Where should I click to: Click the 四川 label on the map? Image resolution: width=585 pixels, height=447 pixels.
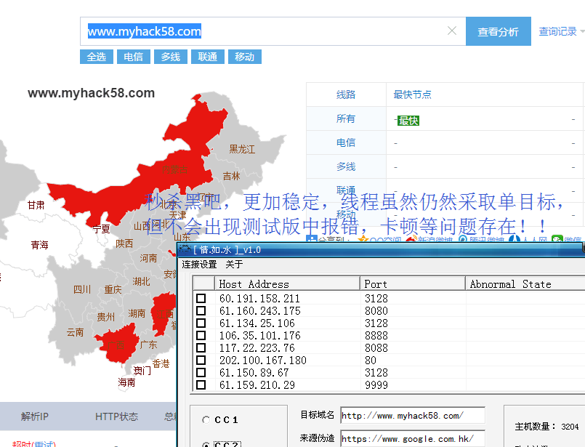82,289
